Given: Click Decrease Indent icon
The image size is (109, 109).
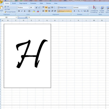Looking at the screenshot, I should click(x=52, y=11).
